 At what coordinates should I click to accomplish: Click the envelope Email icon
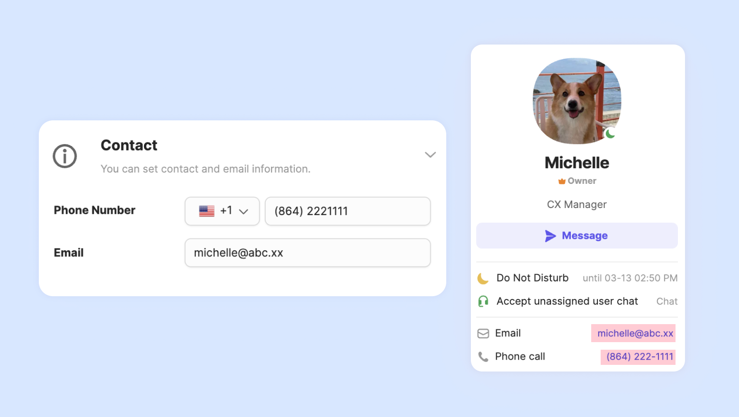coord(483,334)
